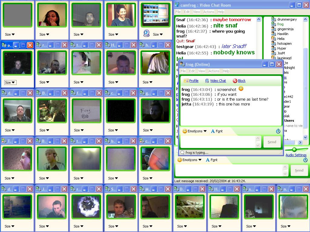Screen dimensions: 310x232
Task: Open Size dropdown under the Frog sign video
Action: (x=79, y=130)
